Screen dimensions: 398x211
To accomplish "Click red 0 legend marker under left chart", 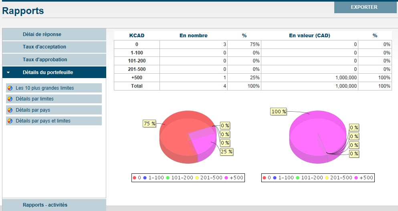I will 135,178.
